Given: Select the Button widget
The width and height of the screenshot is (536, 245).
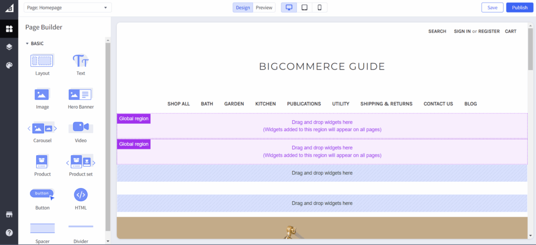Looking at the screenshot, I should coord(42,199).
